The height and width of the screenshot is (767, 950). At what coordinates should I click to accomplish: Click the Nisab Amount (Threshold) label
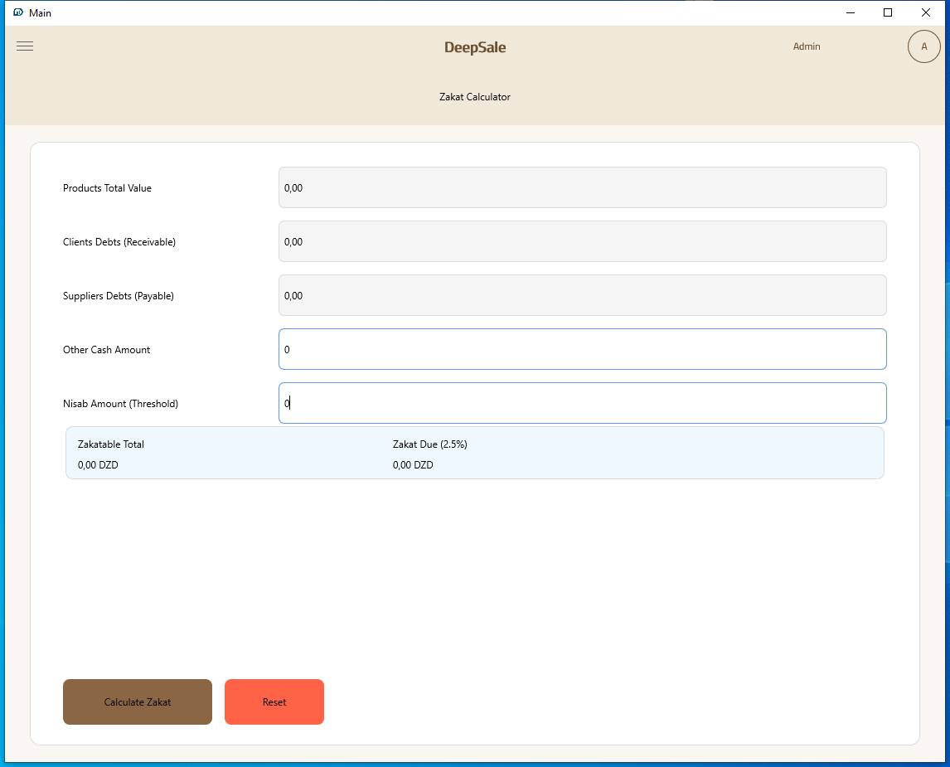coord(120,404)
